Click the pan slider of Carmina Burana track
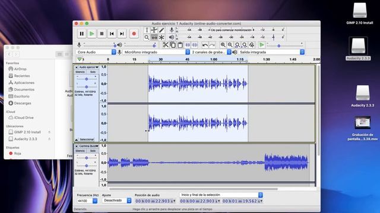The width and height of the screenshot is (380, 213). click(86, 166)
